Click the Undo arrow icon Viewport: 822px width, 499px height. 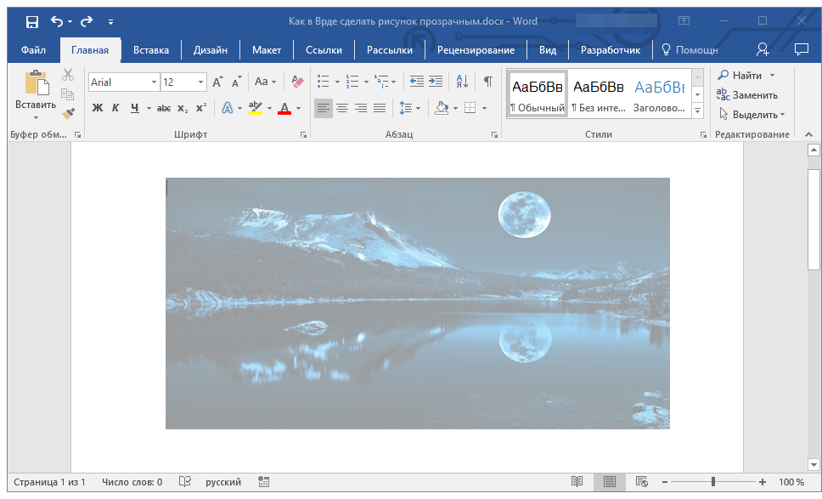click(x=56, y=21)
